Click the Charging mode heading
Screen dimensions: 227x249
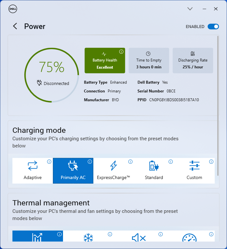[x=39, y=131]
